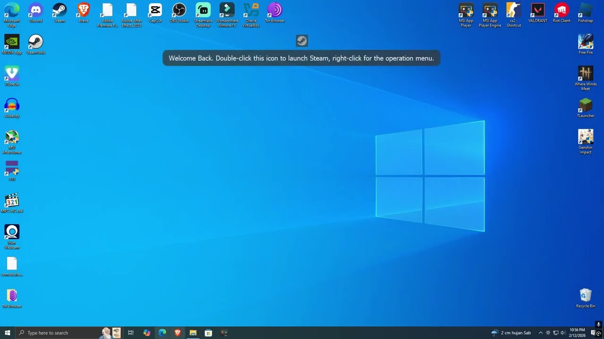604x339 pixels.
Task: Select the TLauncher desktop shortcut
Action: [x=586, y=108]
